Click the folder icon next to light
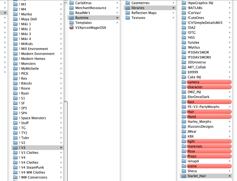The width and height of the screenshot is (237, 181). coord(184,141)
